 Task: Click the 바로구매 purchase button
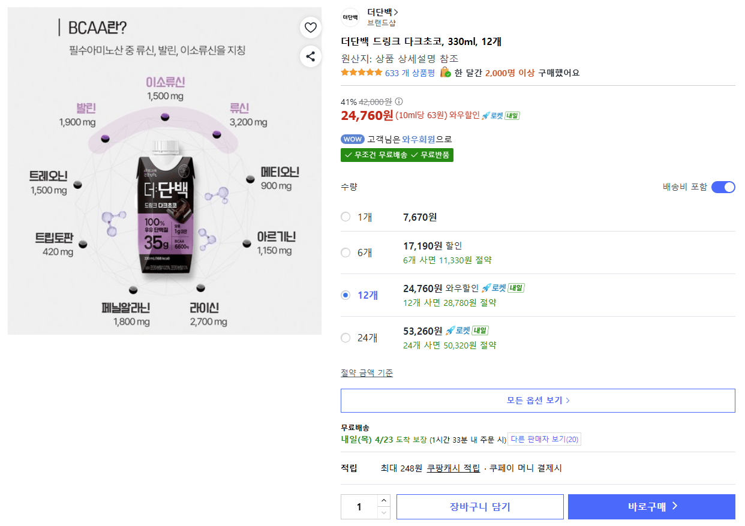[651, 506]
